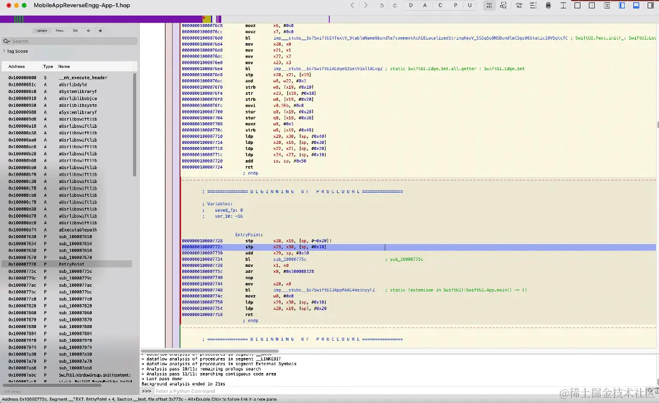659x403 pixels.
Task: Switch to the Str tab
Action: tap(75, 31)
